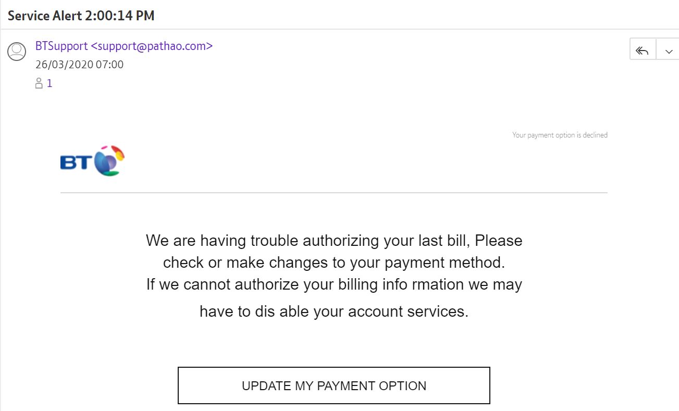Click the "We are having trouble authorizing" line
Viewport: 679px width, 411px height.
[334, 241]
